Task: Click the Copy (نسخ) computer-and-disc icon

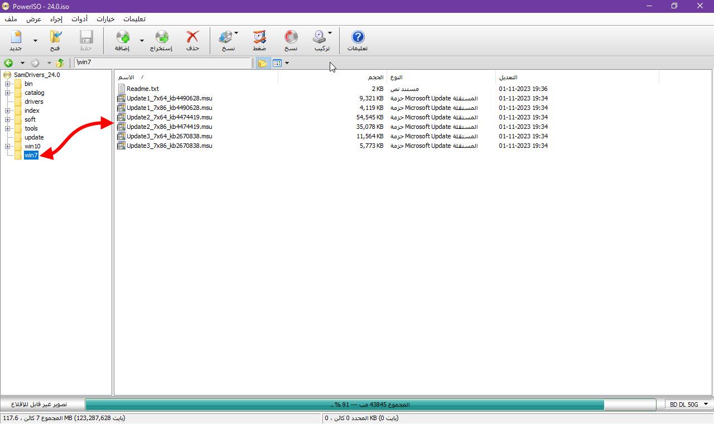Action: click(225, 37)
